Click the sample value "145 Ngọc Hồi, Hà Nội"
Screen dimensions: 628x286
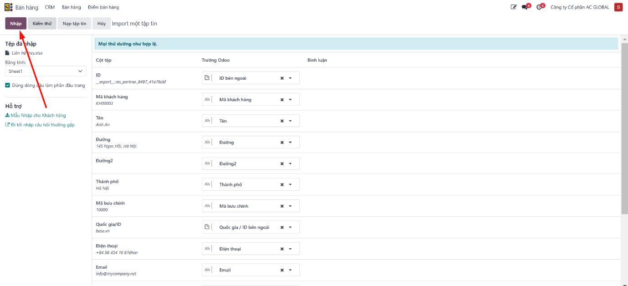coord(116,146)
